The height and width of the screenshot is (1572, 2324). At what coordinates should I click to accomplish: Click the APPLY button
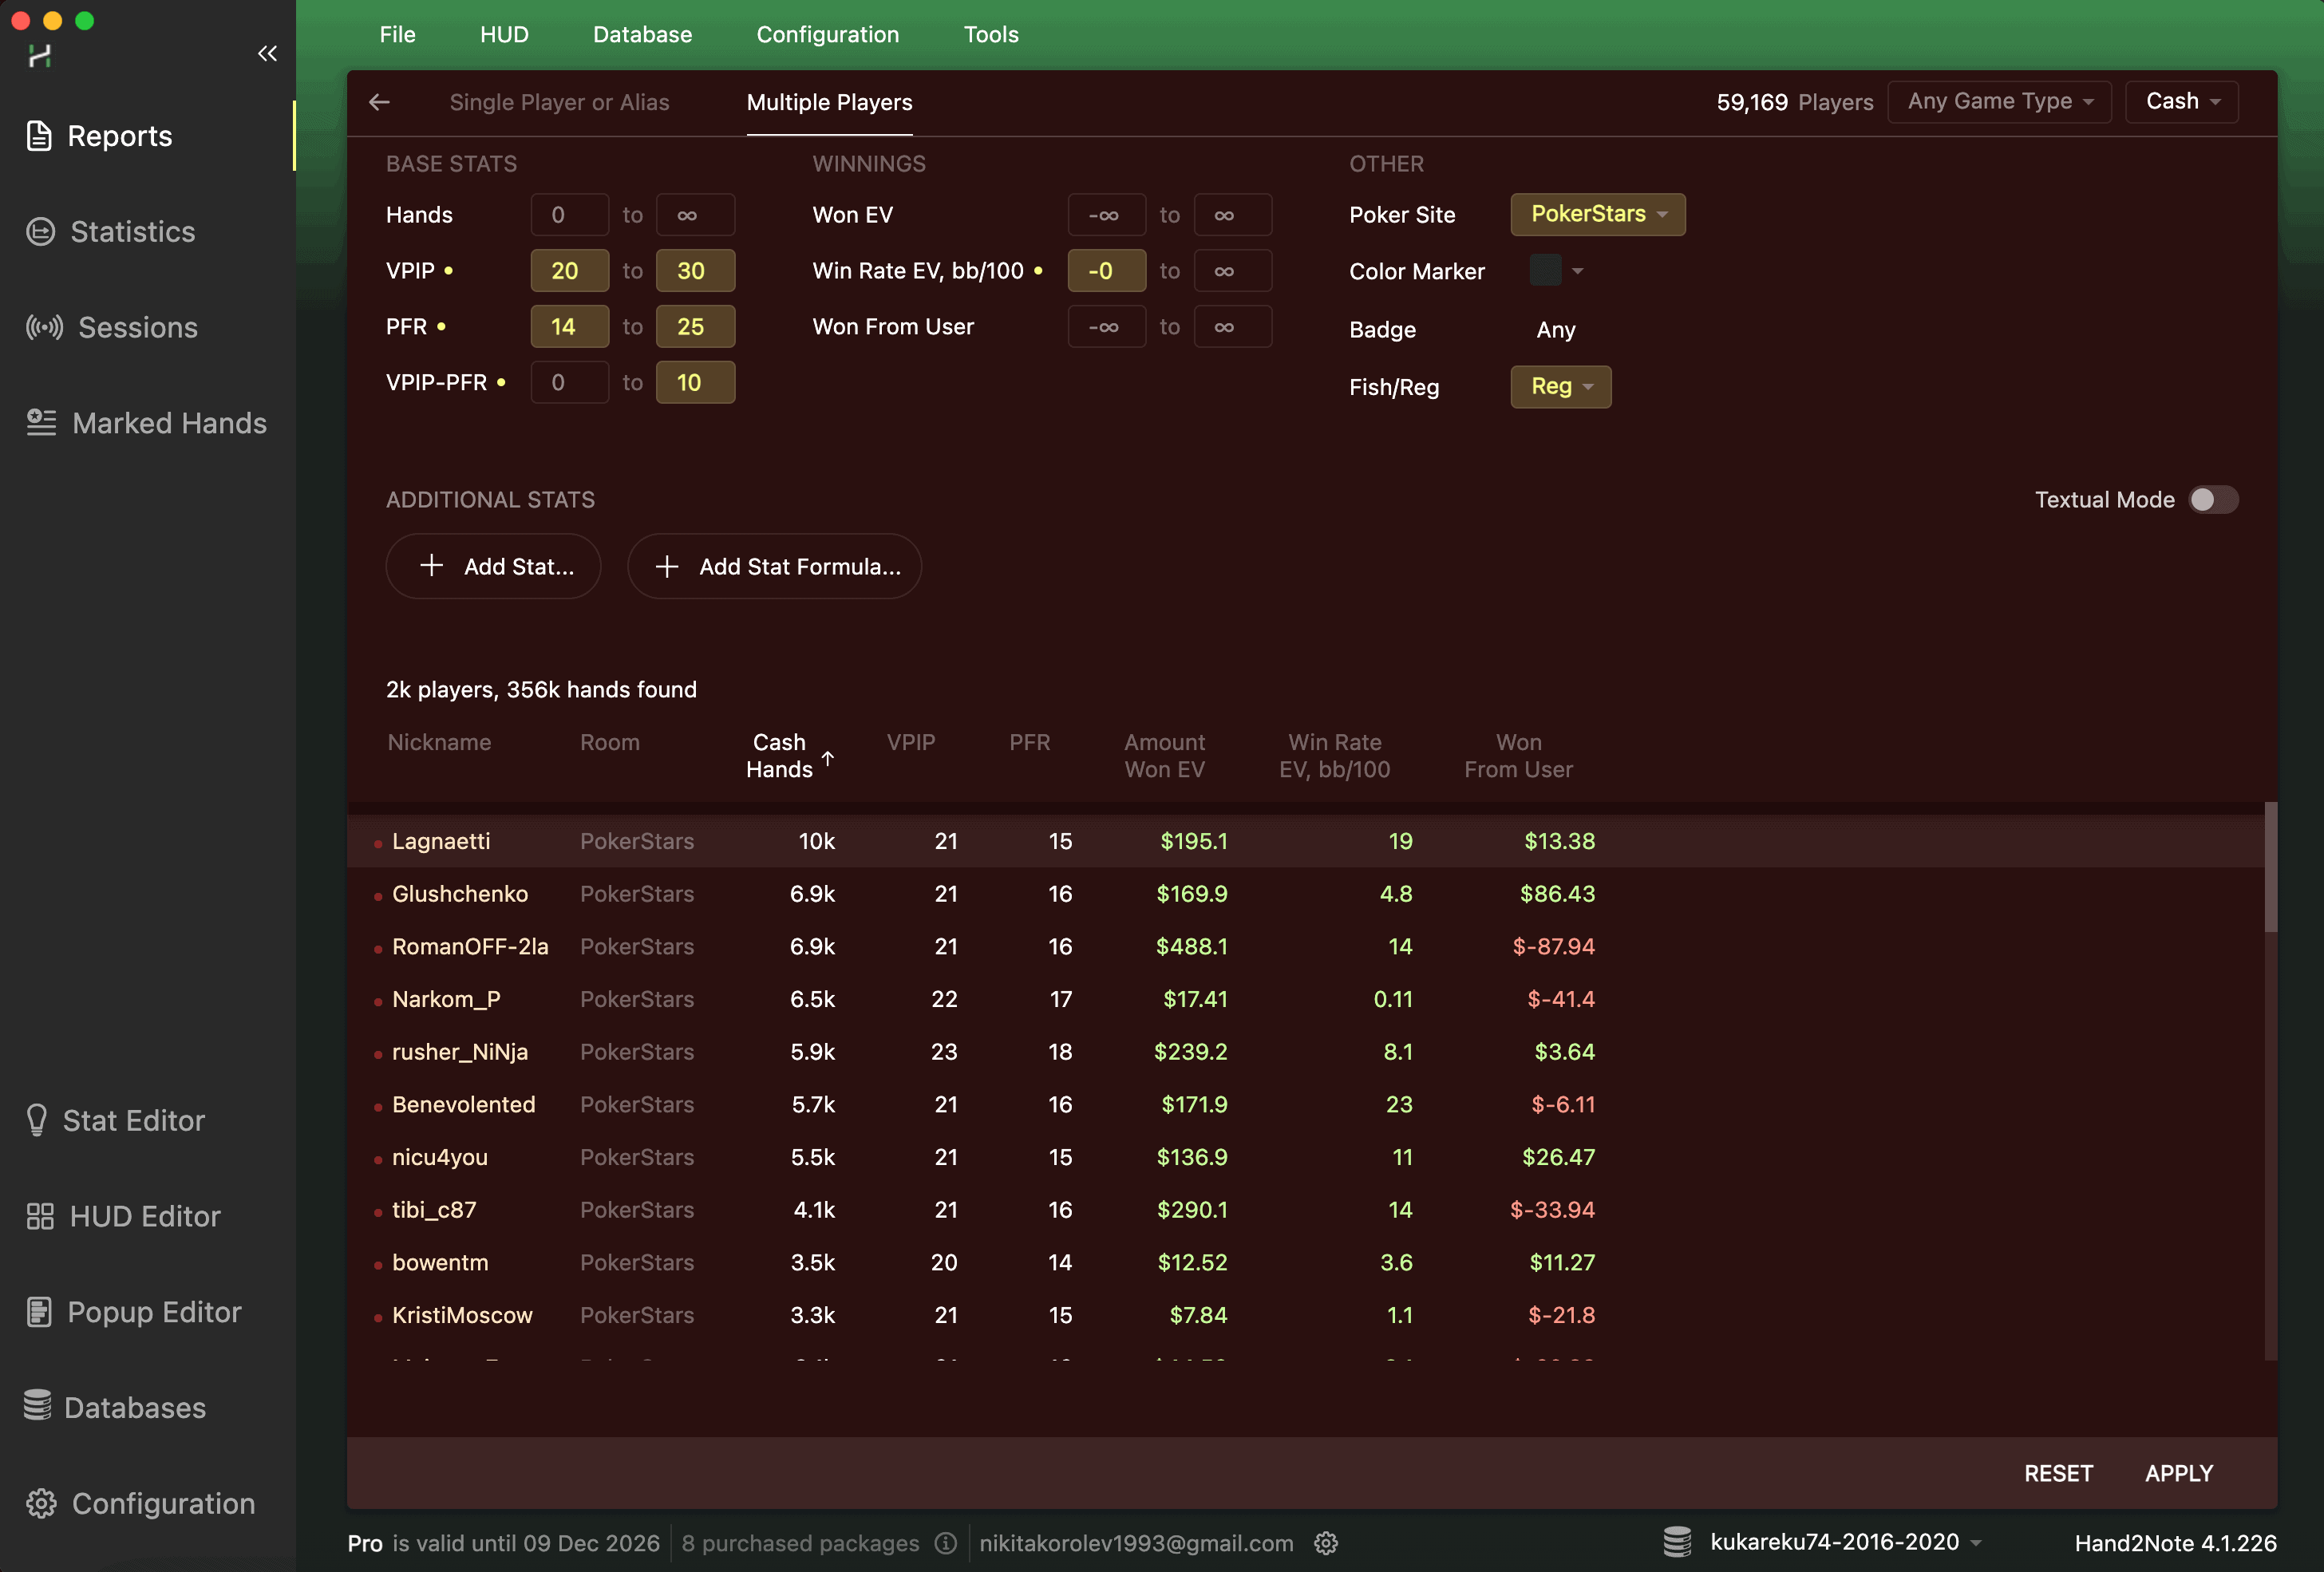click(2178, 1473)
